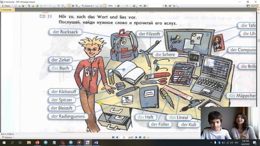260x146 pixels.
Task: Toggle the highlighted Fit Width icon
Action: tap(104, 6)
